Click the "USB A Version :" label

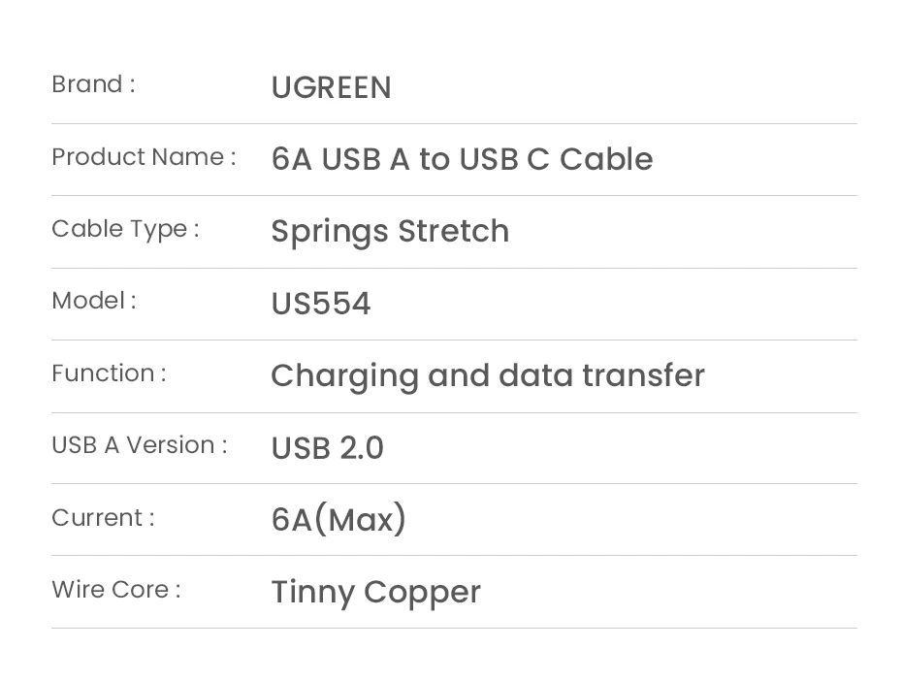click(x=140, y=445)
